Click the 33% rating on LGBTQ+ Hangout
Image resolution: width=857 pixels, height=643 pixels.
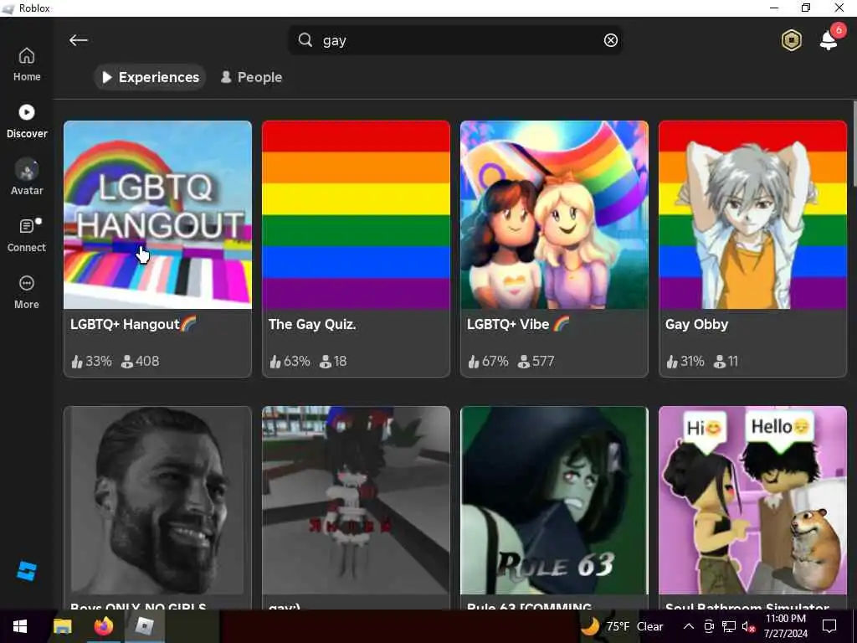pyautogui.click(x=91, y=362)
